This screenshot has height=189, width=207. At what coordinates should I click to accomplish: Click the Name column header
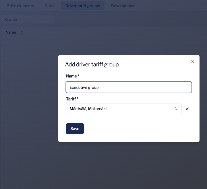[11, 32]
